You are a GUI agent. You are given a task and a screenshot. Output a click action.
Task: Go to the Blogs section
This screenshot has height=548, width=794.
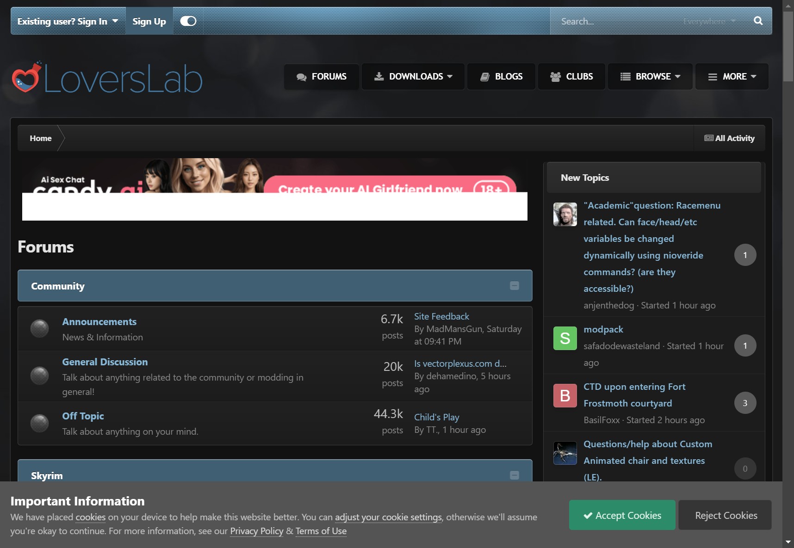click(x=502, y=77)
